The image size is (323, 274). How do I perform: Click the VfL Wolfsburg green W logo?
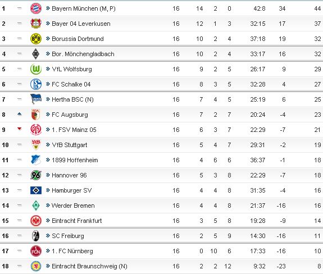(36, 69)
